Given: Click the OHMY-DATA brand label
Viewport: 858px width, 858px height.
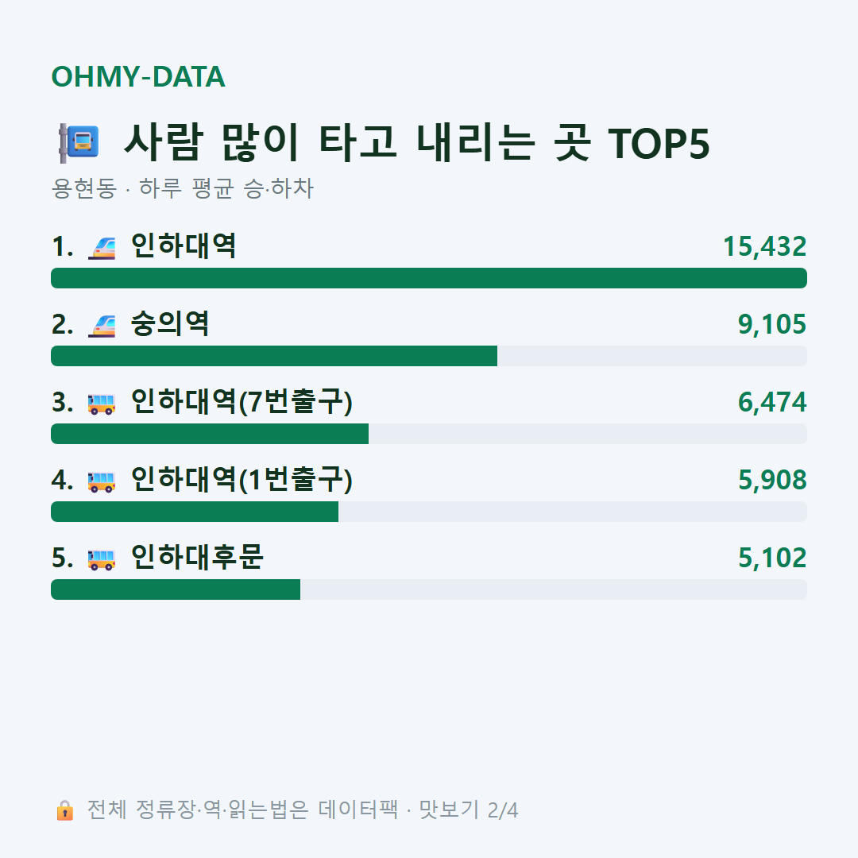Looking at the screenshot, I should [138, 76].
